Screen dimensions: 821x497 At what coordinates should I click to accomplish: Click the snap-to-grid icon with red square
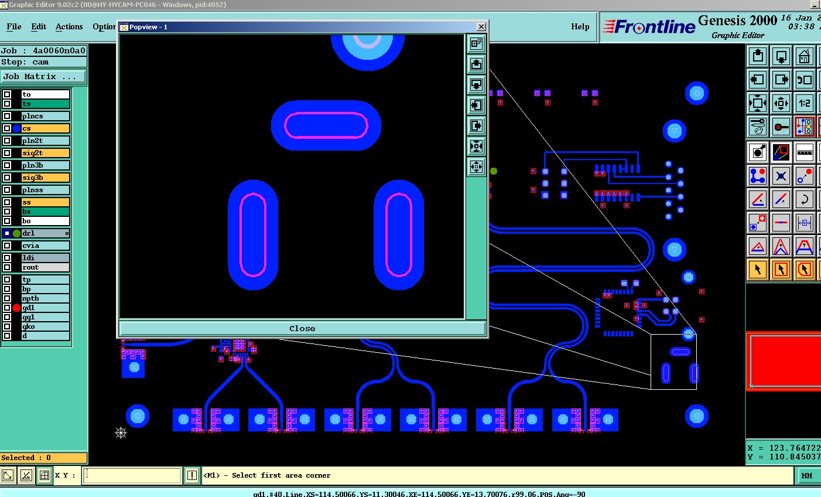781,126
